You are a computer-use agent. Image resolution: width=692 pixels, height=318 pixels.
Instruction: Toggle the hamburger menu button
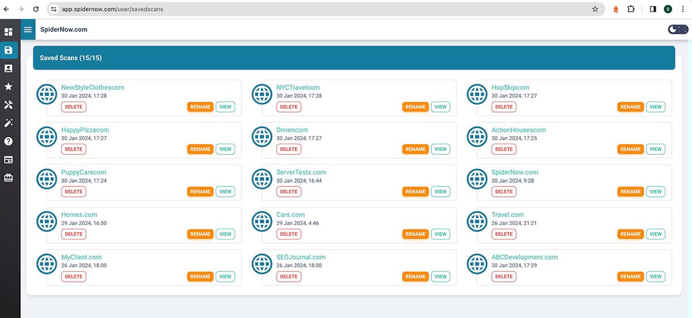(28, 29)
